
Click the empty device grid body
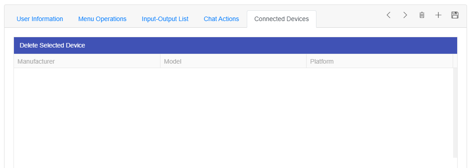tap(233, 113)
